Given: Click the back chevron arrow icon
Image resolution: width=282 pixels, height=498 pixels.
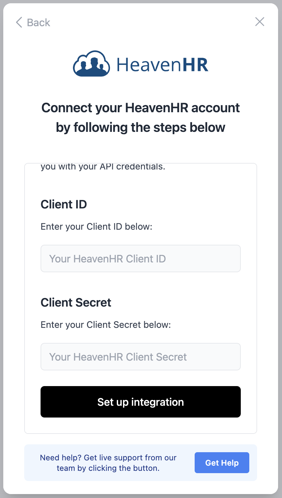Looking at the screenshot, I should [x=19, y=23].
